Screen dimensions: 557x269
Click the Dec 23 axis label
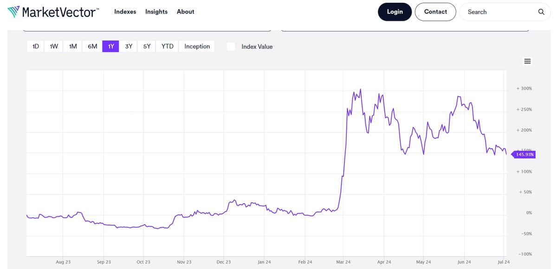(x=224, y=262)
